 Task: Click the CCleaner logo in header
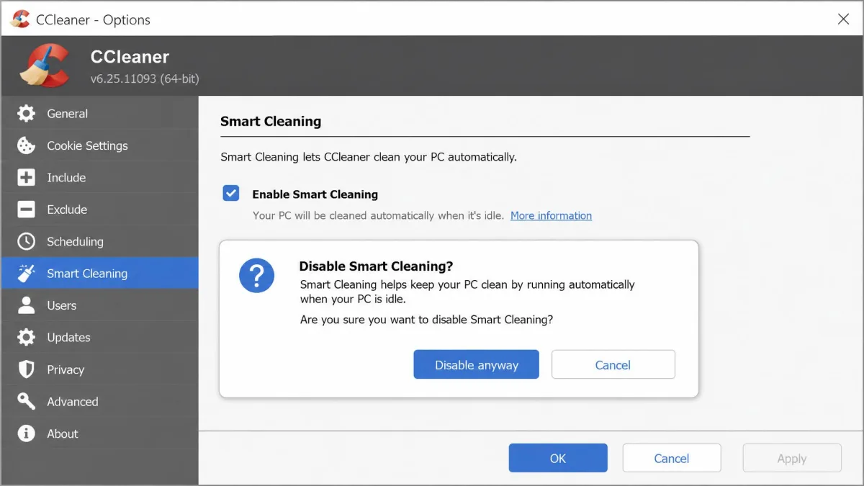coord(45,66)
